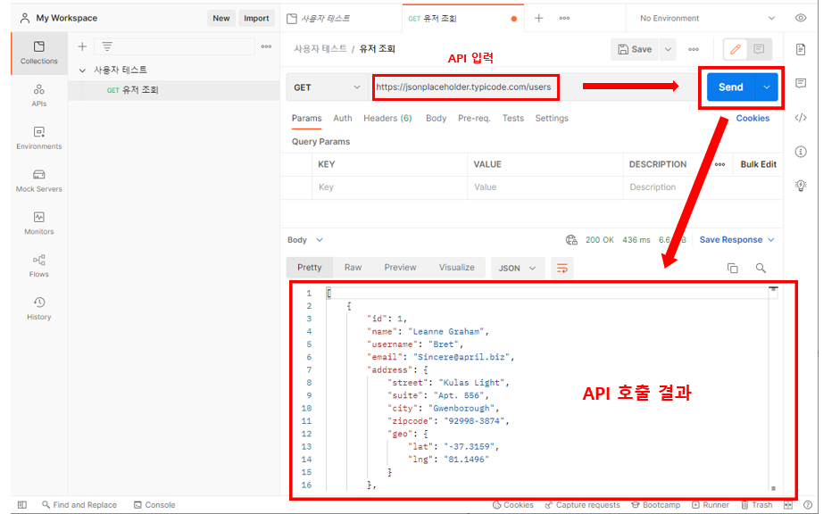840x514 pixels.
Task: Open the Collections sidebar panel
Action: tap(39, 53)
